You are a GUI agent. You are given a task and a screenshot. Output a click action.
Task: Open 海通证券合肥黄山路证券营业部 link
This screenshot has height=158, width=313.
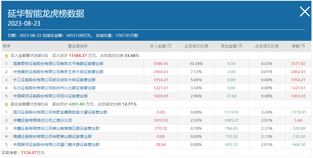(53, 137)
